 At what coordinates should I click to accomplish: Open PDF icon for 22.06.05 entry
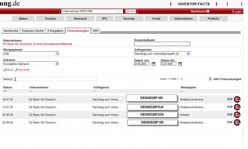coord(237,123)
